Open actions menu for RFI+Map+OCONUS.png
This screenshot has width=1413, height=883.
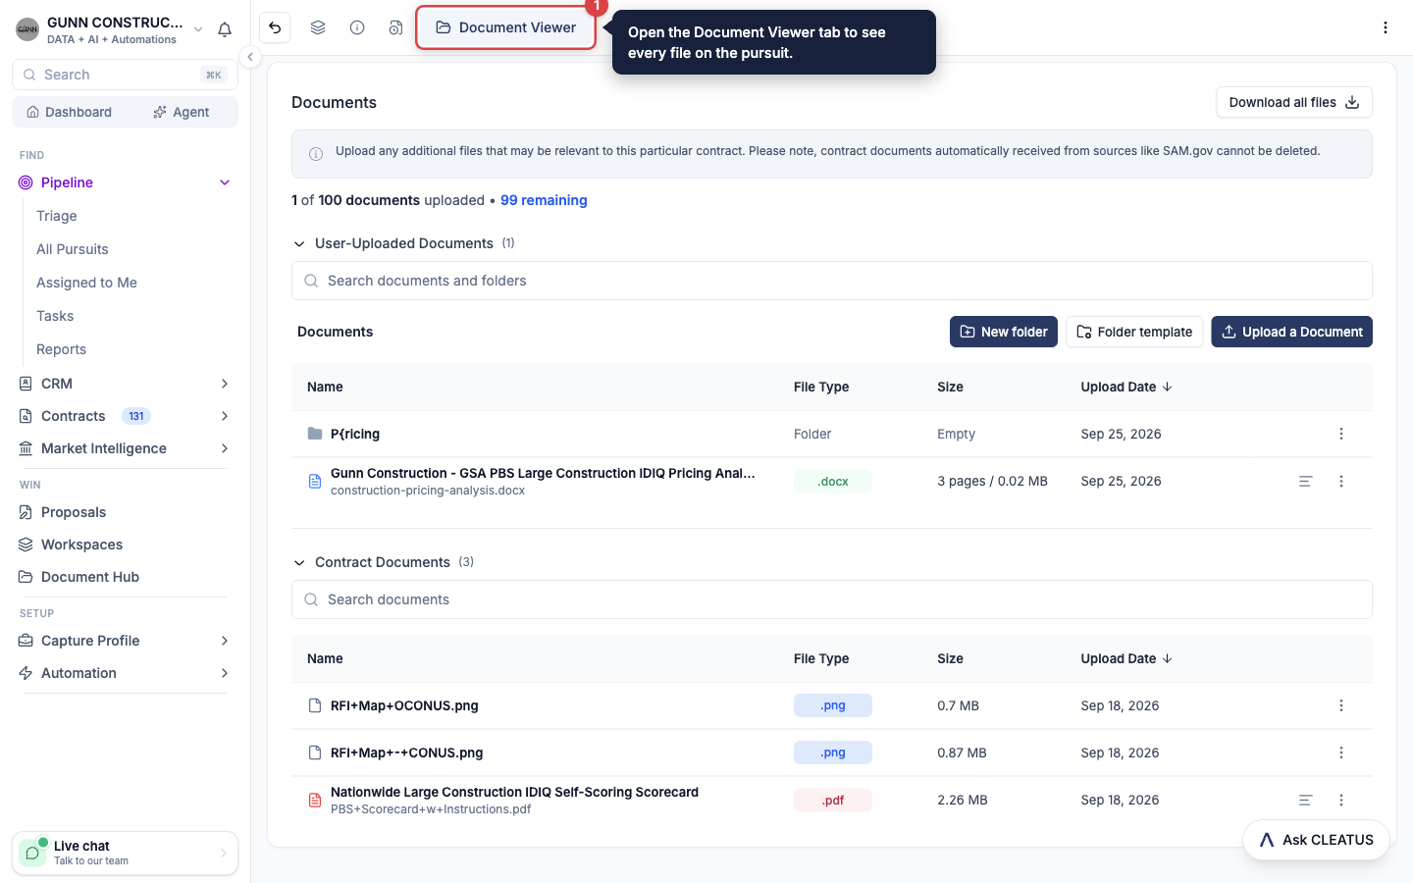[1341, 705]
